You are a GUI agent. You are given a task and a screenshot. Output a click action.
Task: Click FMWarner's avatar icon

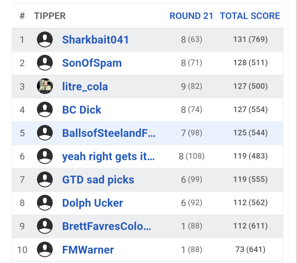(x=45, y=250)
